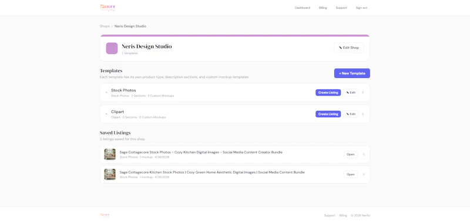Click the 'Saved Listings' heading
This screenshot has height=224, width=470.
(115, 133)
